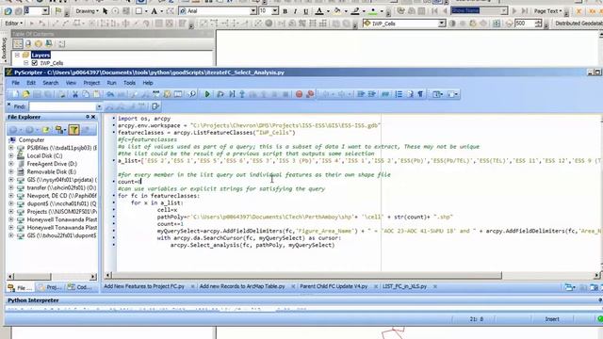Screen dimensions: 603x339
Task: Click the Font Color 'A' icon in ArcMap
Action: click(x=318, y=11)
